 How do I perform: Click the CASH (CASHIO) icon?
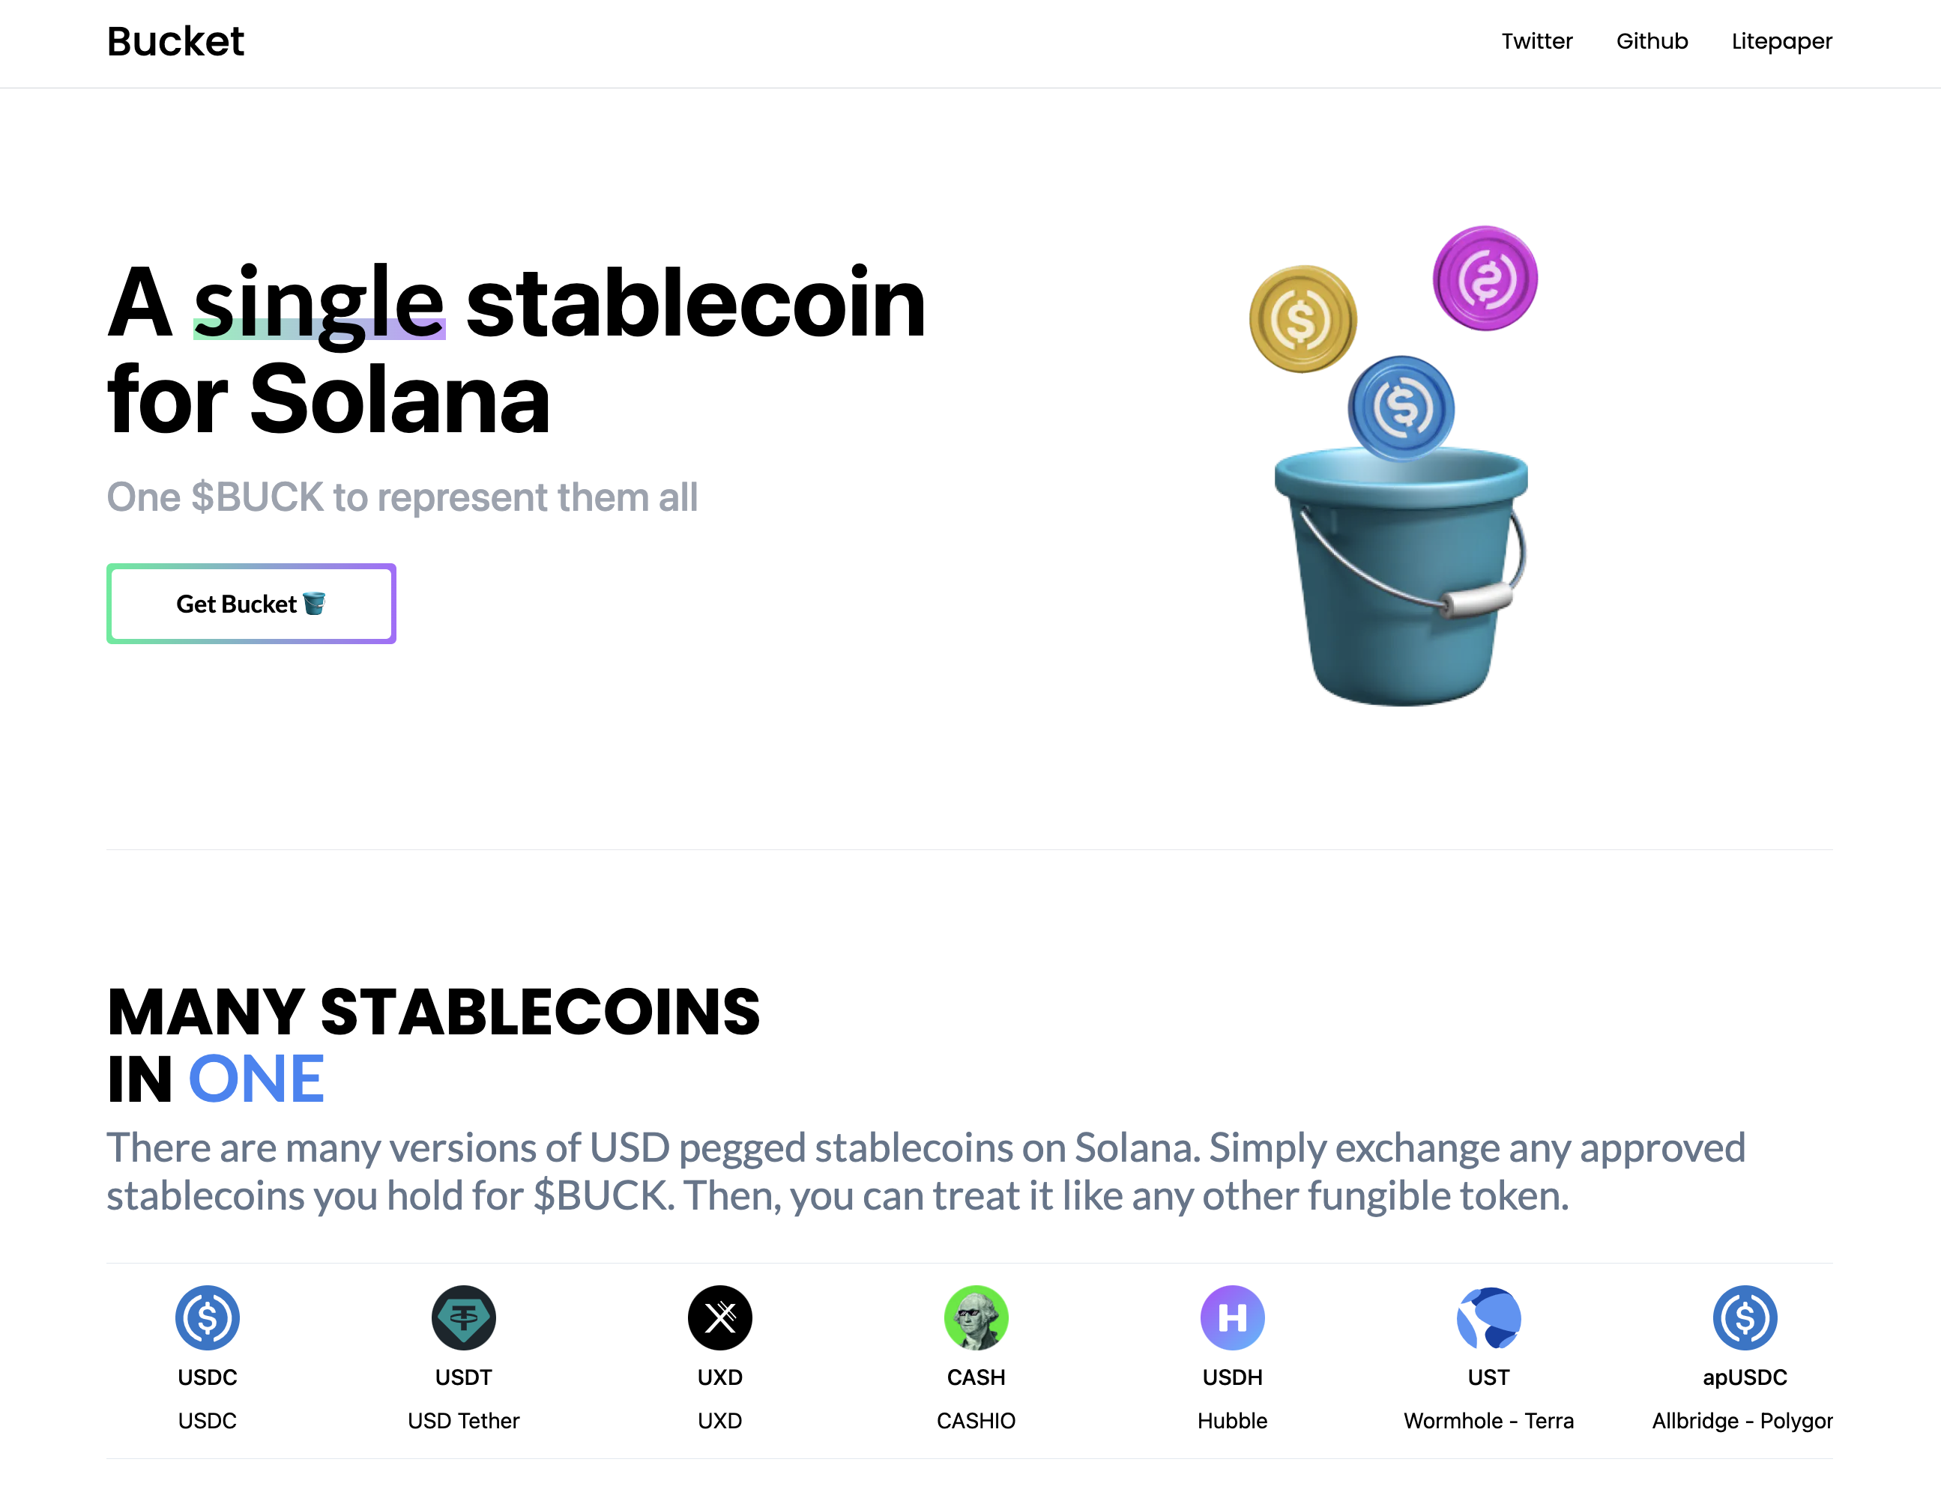pyautogui.click(x=976, y=1318)
